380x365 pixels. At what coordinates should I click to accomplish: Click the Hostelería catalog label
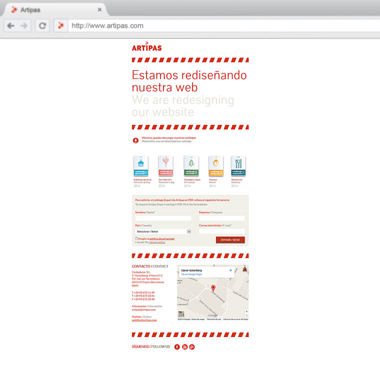[x=236, y=180]
